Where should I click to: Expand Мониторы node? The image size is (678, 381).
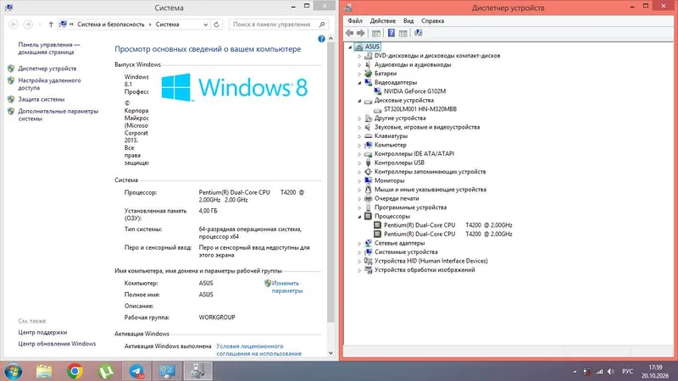click(359, 180)
